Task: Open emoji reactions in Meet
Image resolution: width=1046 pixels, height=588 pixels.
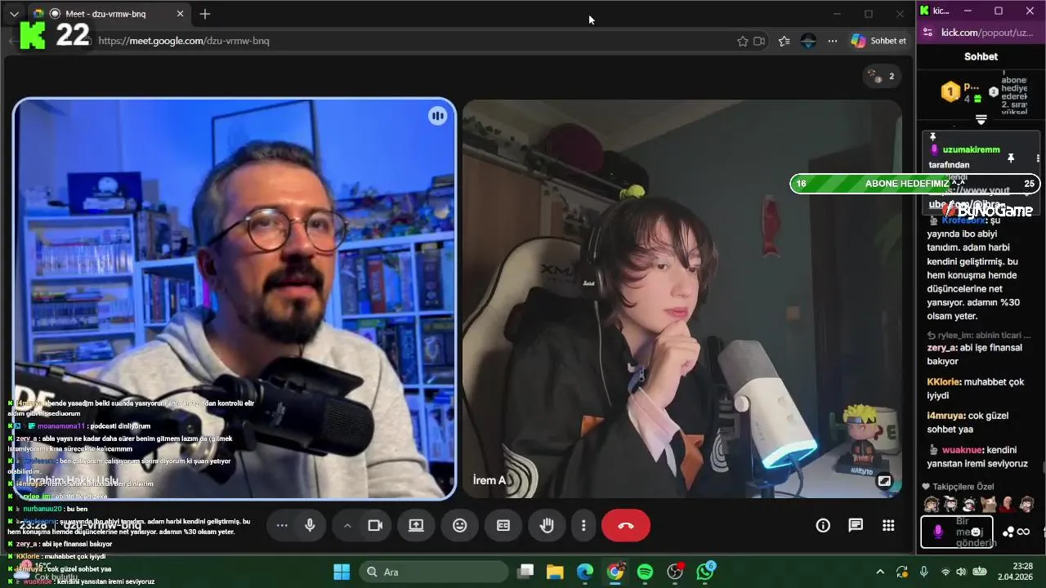Action: point(460,525)
